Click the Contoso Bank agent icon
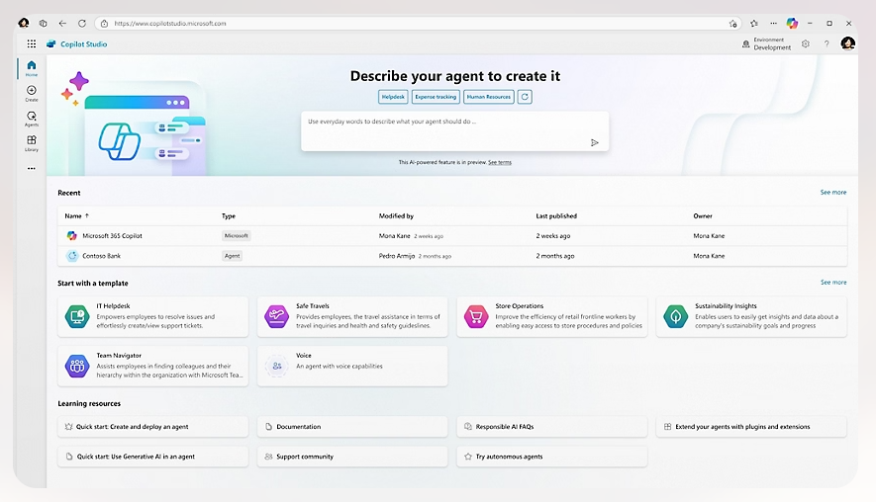This screenshot has height=502, width=876. [x=72, y=256]
